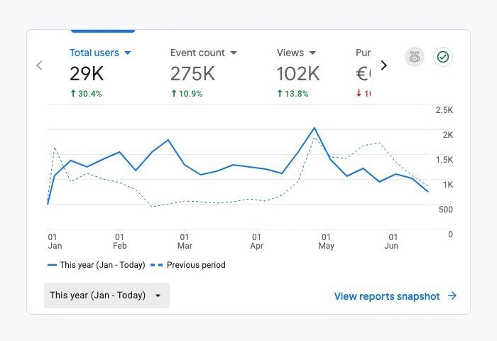This screenshot has height=341, width=497.
Task: Open the This year (Jan - Today) date selector
Action: 106,296
